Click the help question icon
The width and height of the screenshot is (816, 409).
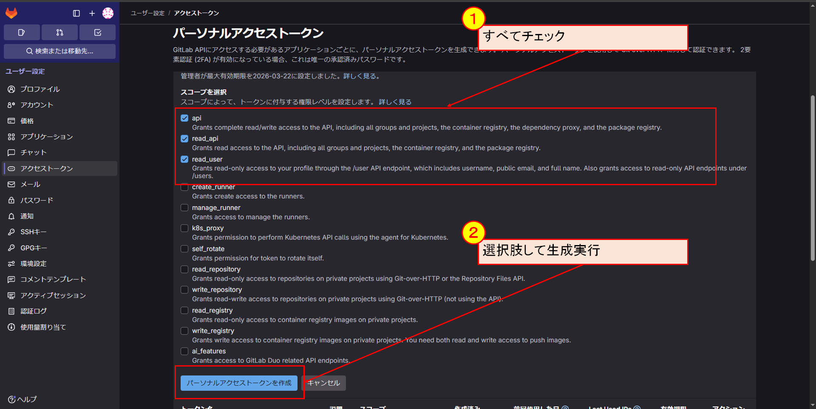[11, 399]
